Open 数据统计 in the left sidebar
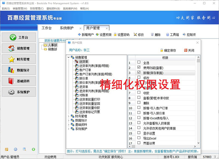This screenshot has height=159, width=219. (x=19, y=70)
